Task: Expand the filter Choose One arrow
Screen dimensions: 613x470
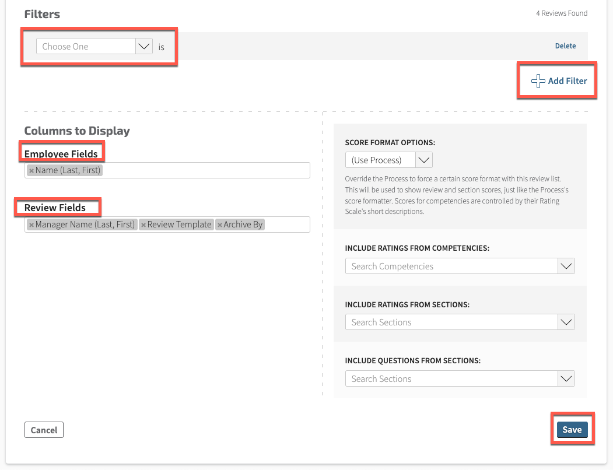Action: [144, 46]
